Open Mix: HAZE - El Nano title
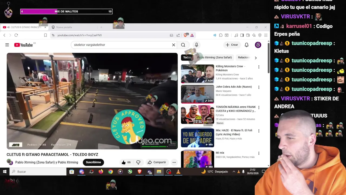This screenshot has height=195, width=346. 234,132
